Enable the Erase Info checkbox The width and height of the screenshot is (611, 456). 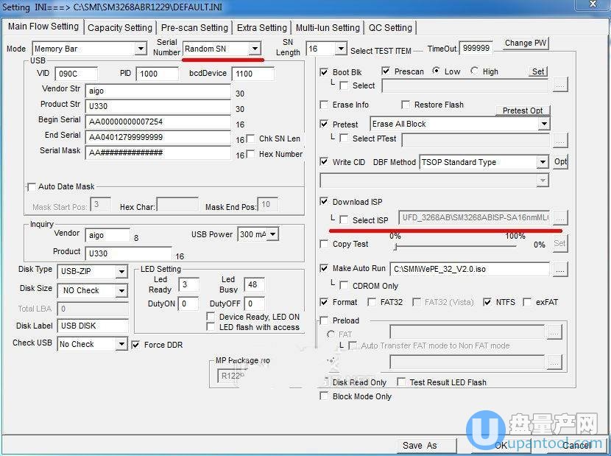[x=325, y=105]
